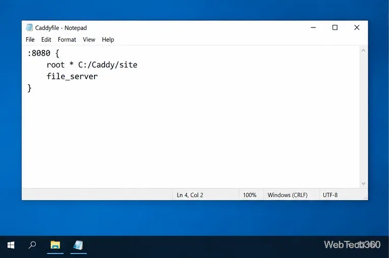Click the Notepad icon in the title bar

pos(29,27)
